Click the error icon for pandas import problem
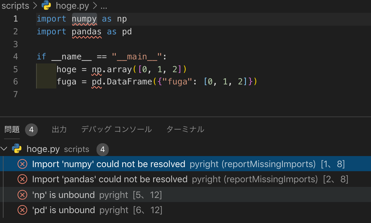371x223 pixels. [22, 179]
